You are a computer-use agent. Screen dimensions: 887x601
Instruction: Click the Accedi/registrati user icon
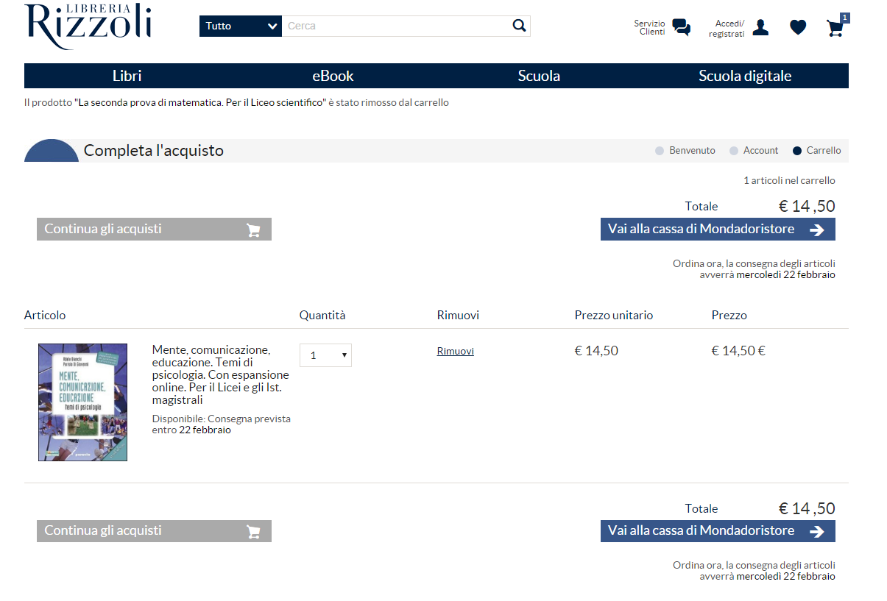coord(761,28)
